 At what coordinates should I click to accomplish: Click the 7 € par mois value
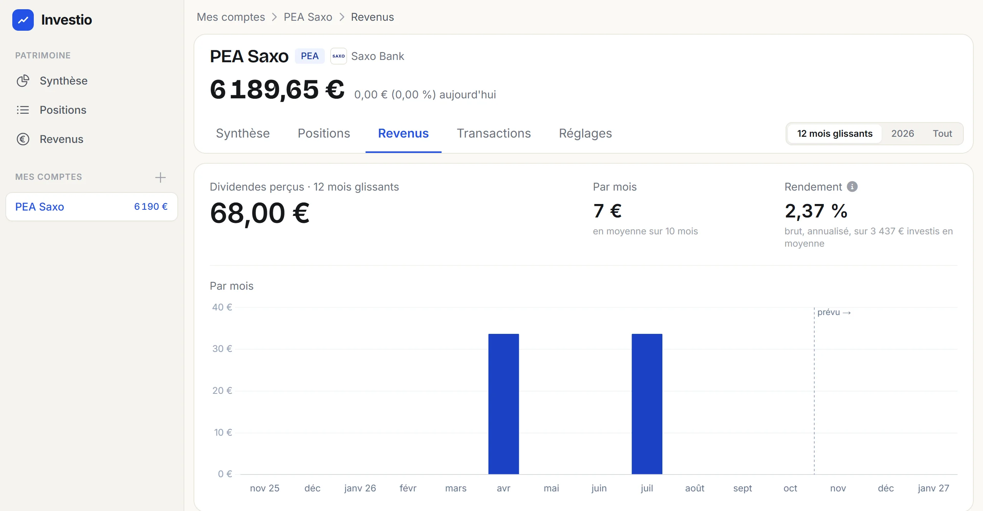[x=607, y=211]
